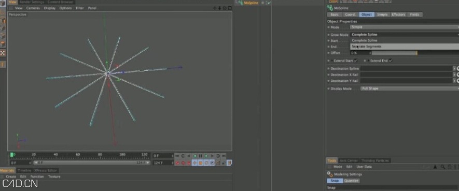Viewport: 459px width, 191px height.
Task: Play animation backwards with green arrow
Action: [194, 156]
